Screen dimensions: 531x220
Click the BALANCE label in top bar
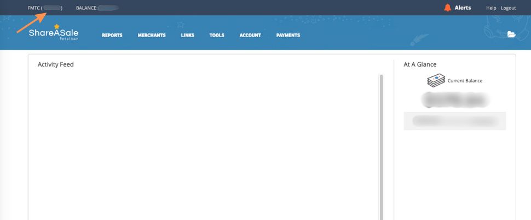tap(86, 8)
